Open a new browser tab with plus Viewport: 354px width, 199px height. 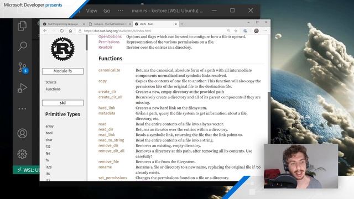click(x=182, y=24)
